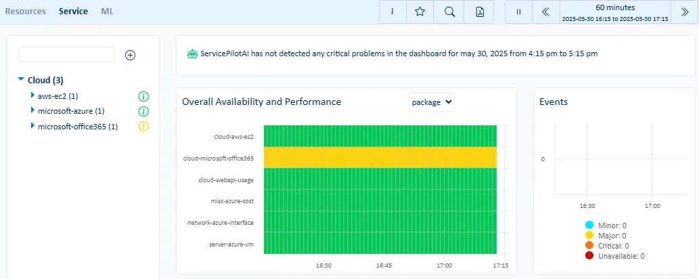Image resolution: width=699 pixels, height=279 pixels.
Task: Click the yellow cloud-microsoft-office365 availability bar
Action: pyautogui.click(x=380, y=157)
